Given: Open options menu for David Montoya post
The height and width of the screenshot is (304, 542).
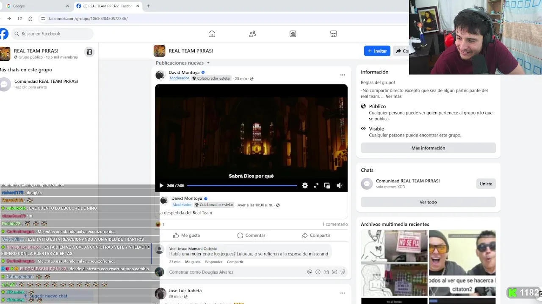Looking at the screenshot, I should (x=343, y=75).
